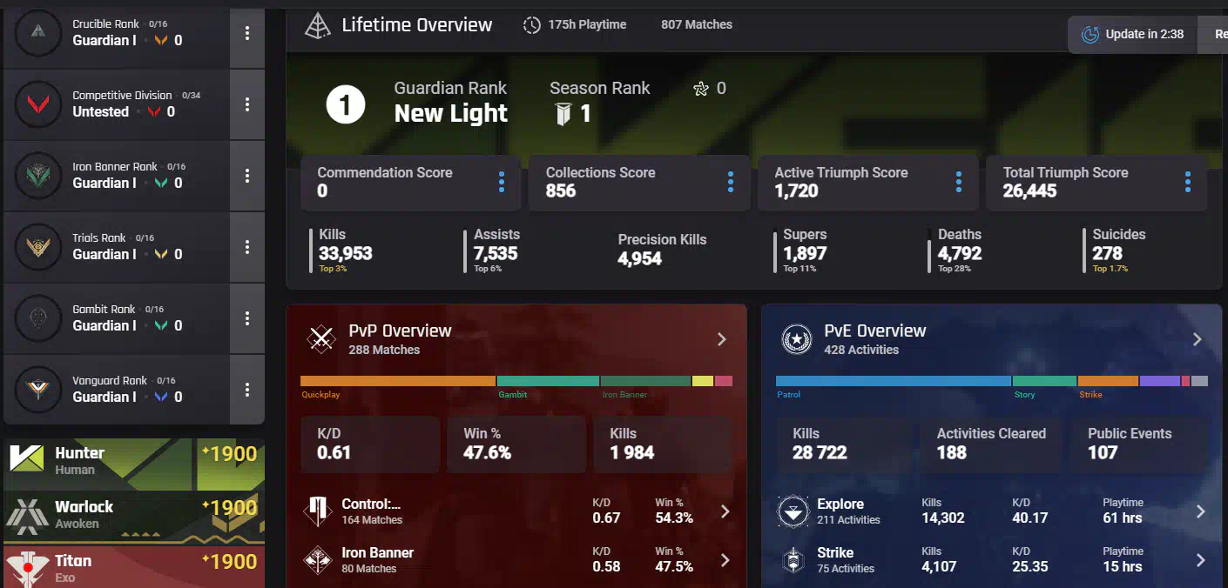This screenshot has height=588, width=1228.
Task: Click the Assists value 7,535
Action: pos(496,254)
